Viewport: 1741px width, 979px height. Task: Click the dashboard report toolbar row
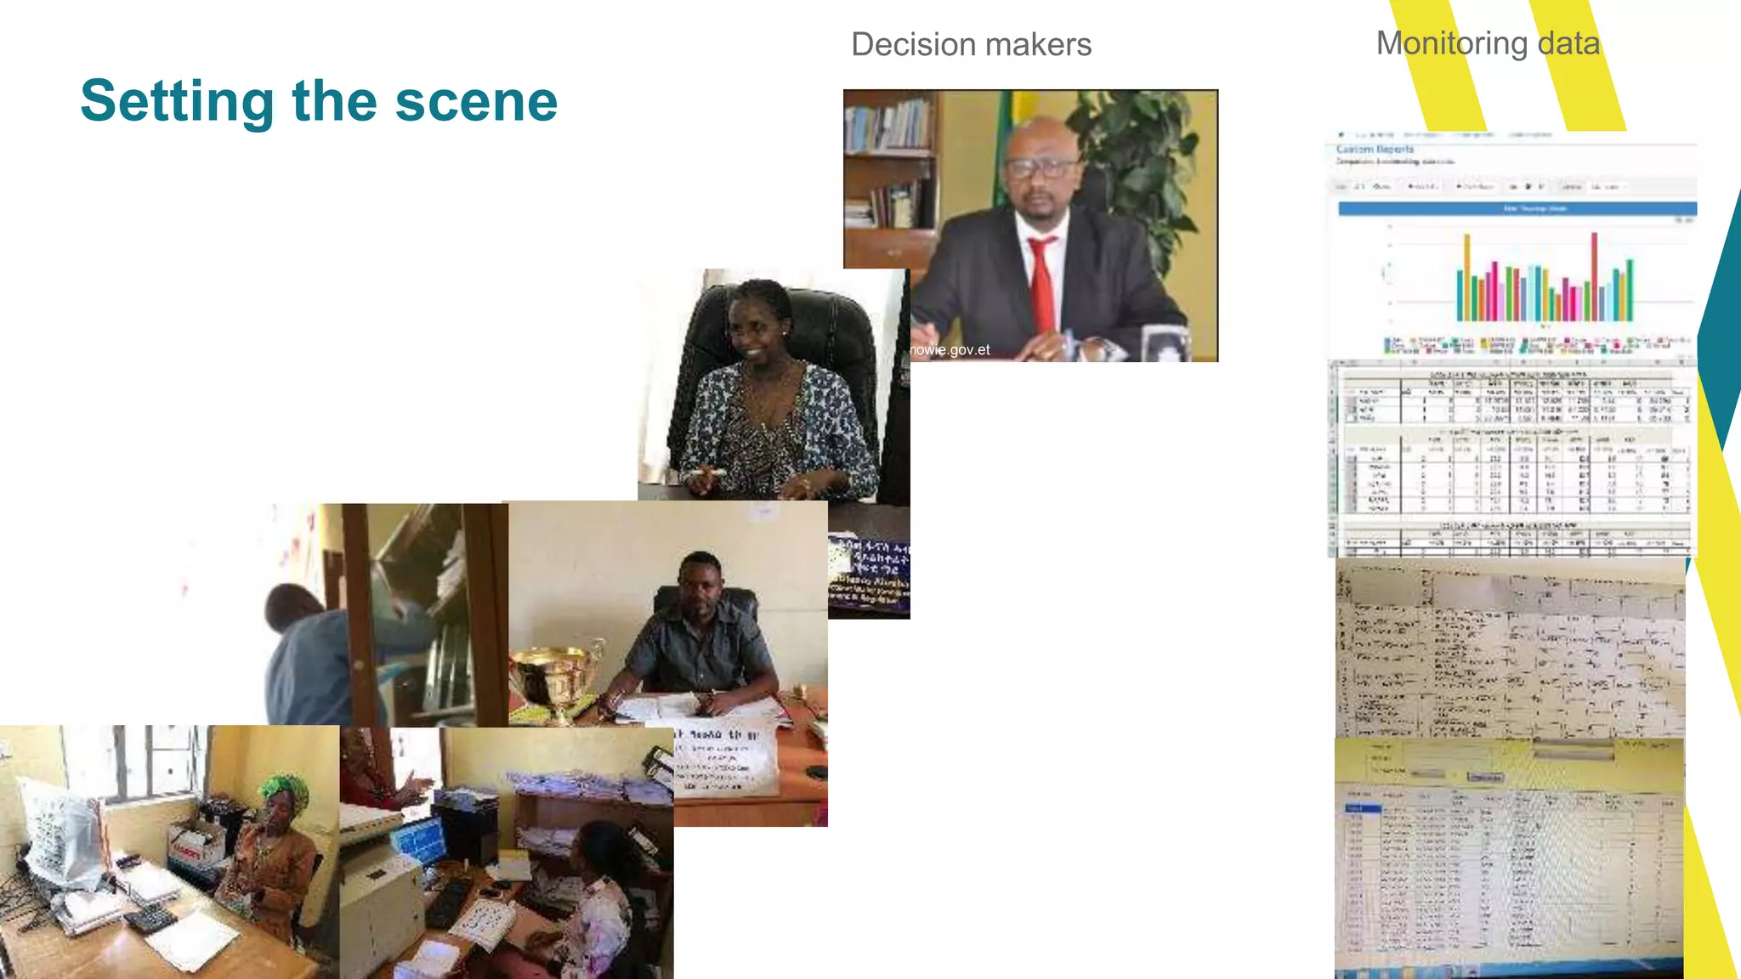(x=1513, y=186)
